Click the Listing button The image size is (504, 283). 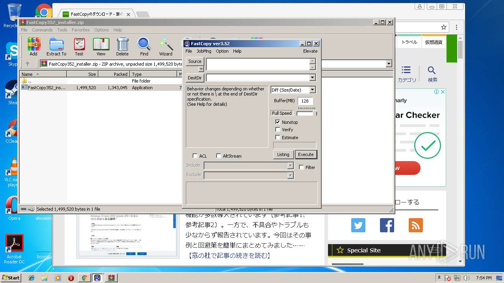(x=283, y=154)
